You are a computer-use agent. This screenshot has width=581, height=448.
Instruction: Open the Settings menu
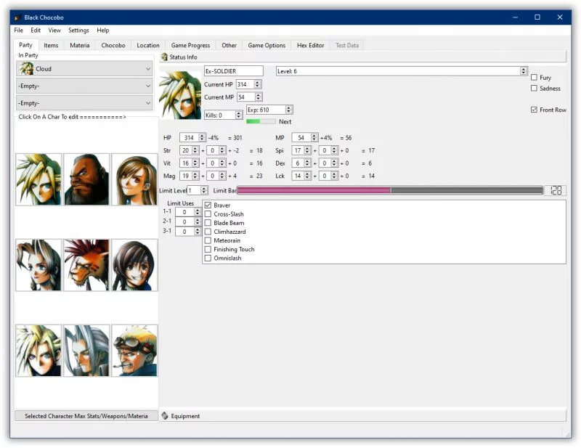click(x=78, y=30)
